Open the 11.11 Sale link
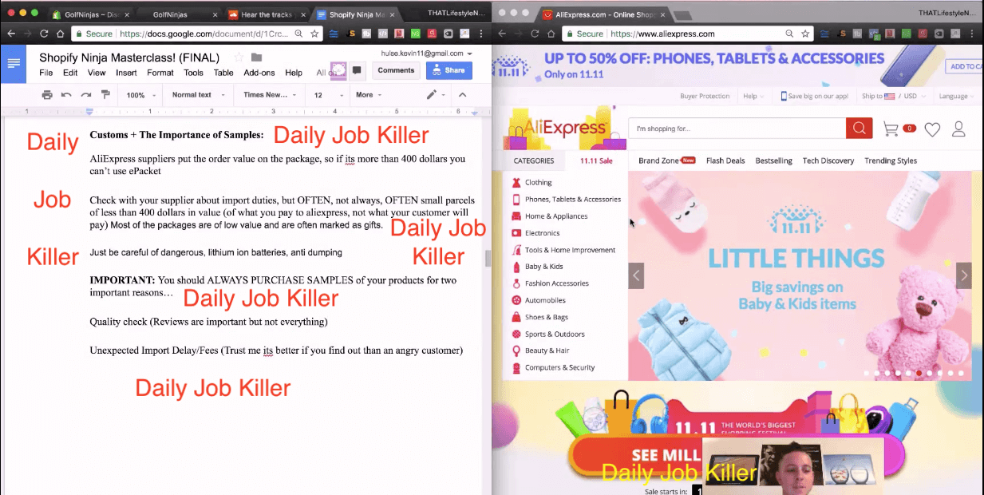 click(596, 160)
